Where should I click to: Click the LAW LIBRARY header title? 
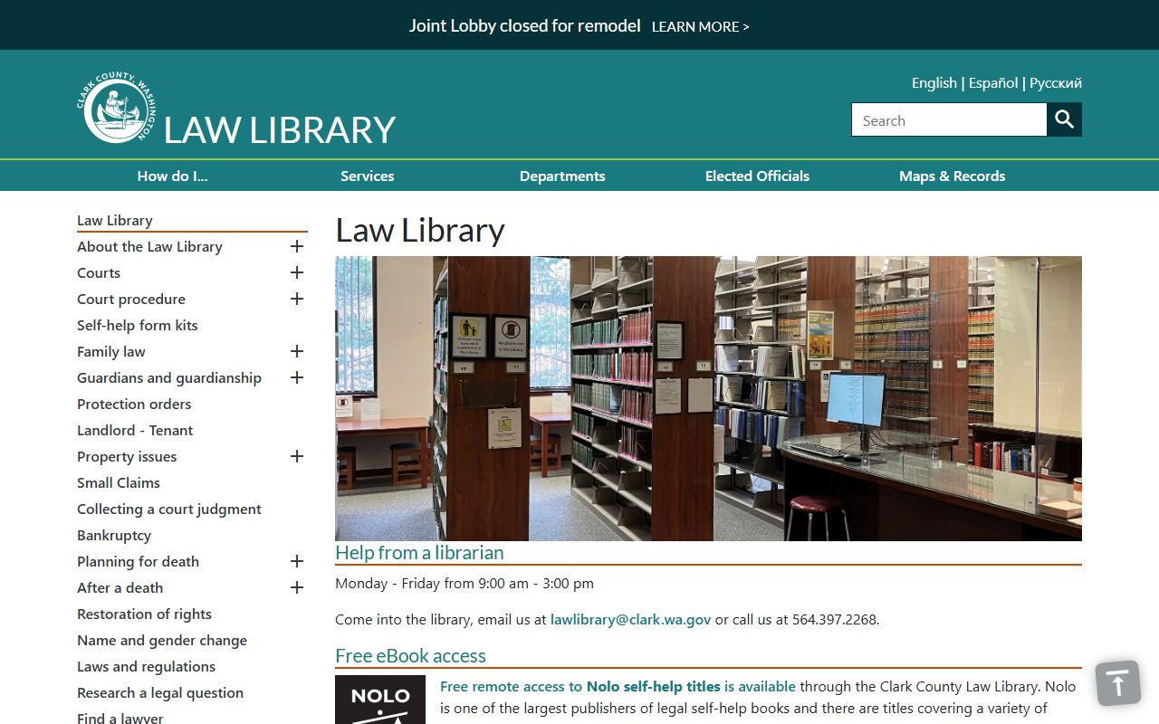point(280,129)
